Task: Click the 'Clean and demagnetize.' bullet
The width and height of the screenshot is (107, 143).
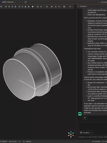Action: pyautogui.click(x=97, y=15)
